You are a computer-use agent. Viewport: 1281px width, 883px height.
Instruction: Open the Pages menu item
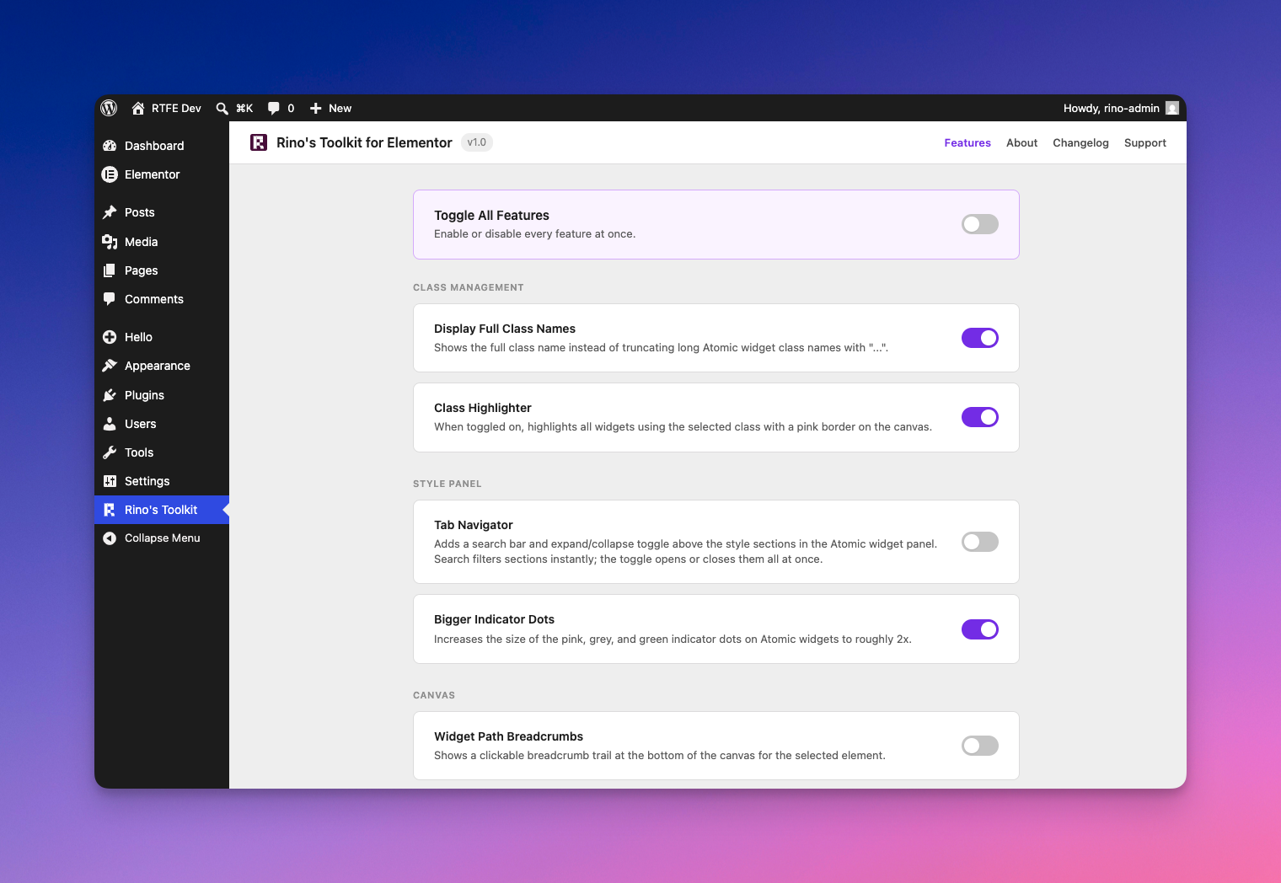pyautogui.click(x=162, y=270)
